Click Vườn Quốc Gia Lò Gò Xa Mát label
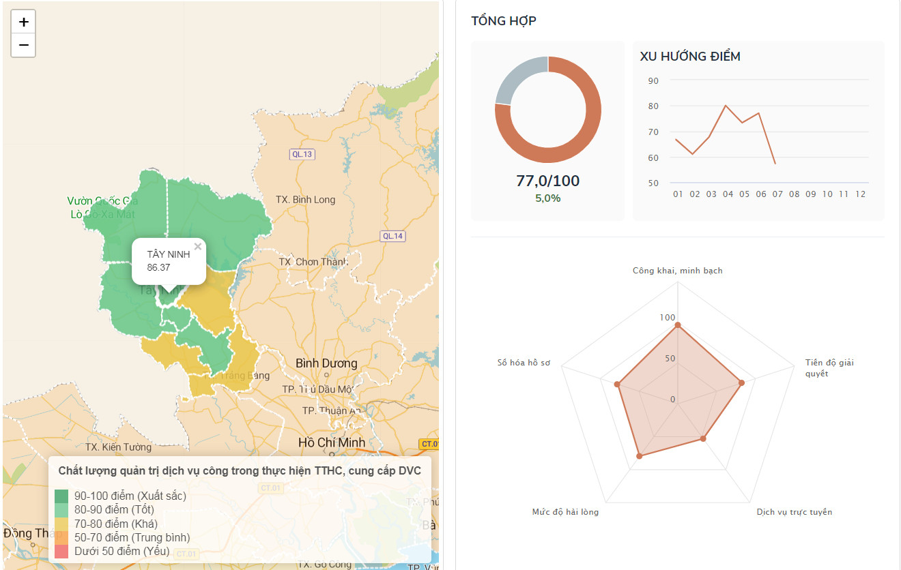The width and height of the screenshot is (901, 570). tap(102, 207)
